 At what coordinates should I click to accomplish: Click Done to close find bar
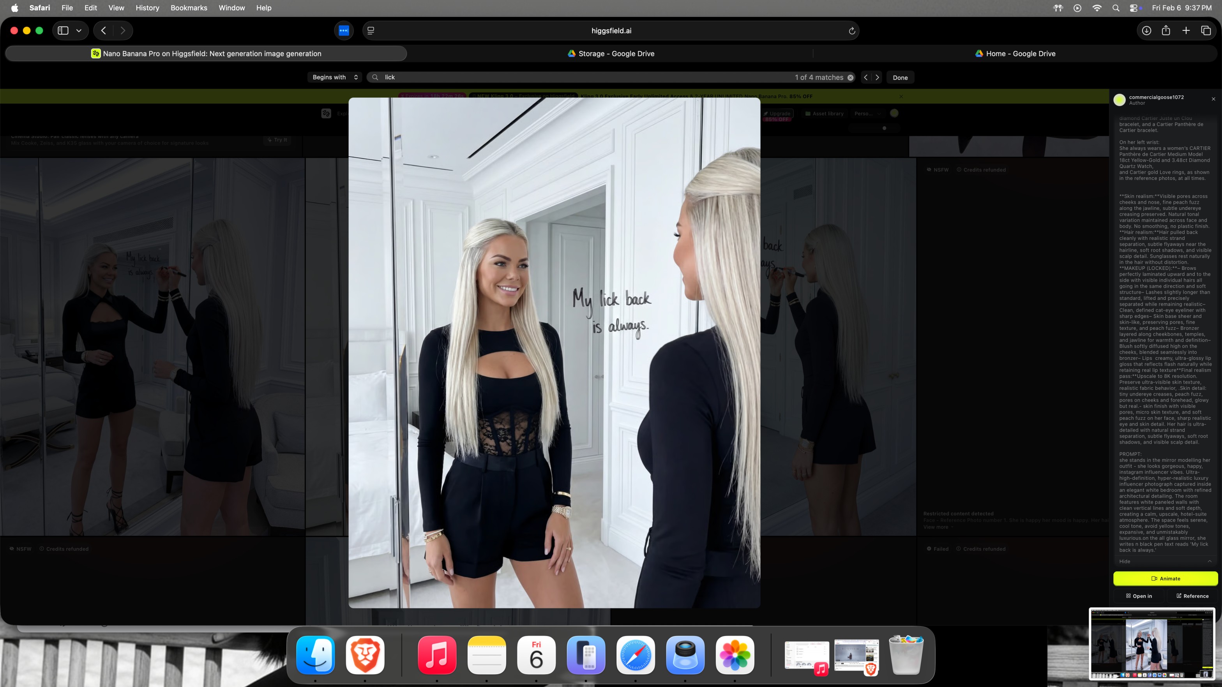pos(900,77)
